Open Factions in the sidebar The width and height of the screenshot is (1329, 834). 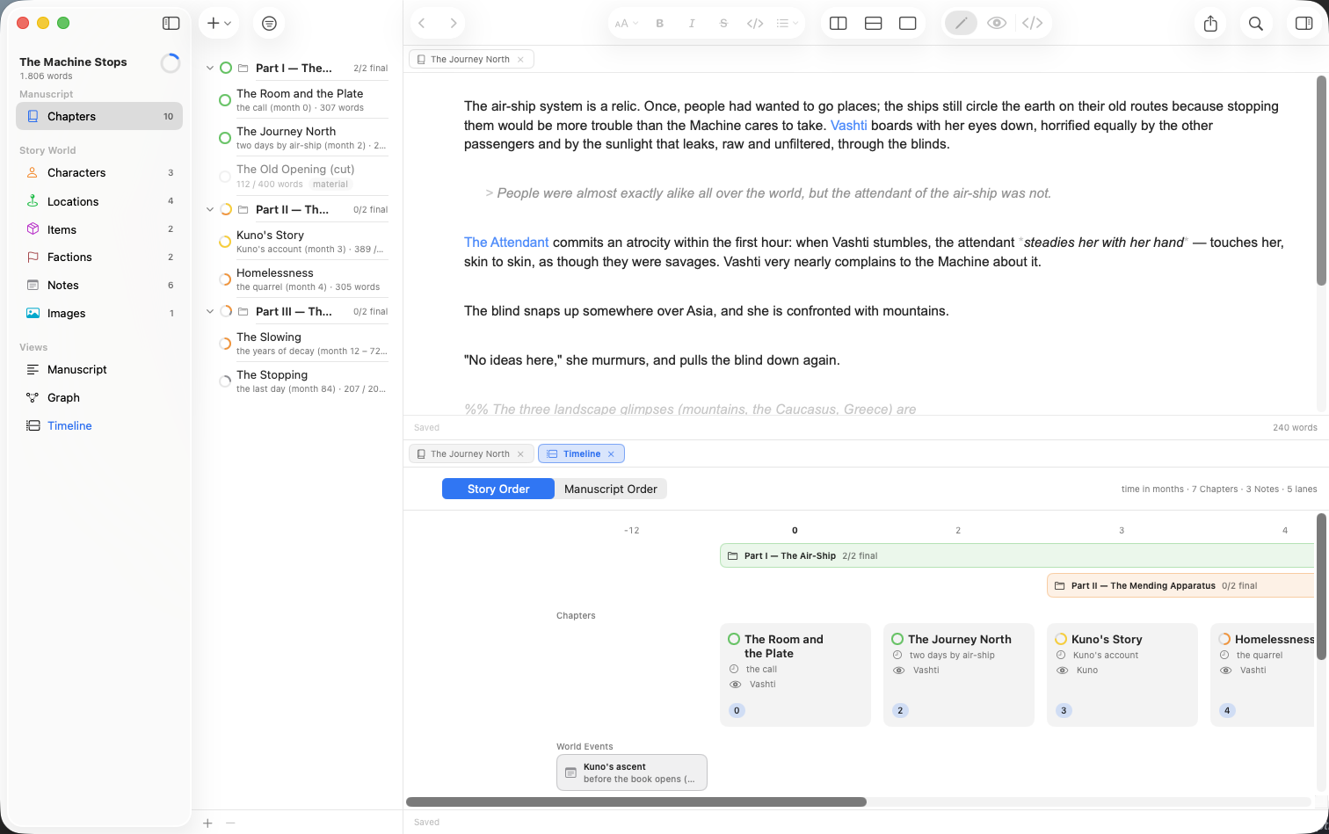click(99, 257)
